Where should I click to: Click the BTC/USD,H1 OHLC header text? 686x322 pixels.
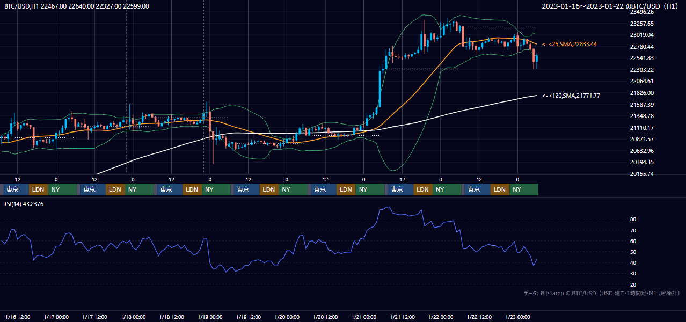(x=77, y=6)
